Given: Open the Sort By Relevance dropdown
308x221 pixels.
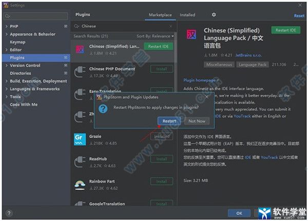Looking at the screenshot, I should [155, 36].
